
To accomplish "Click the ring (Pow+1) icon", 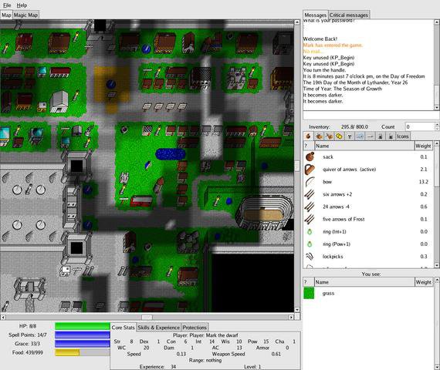I will (x=310, y=244).
